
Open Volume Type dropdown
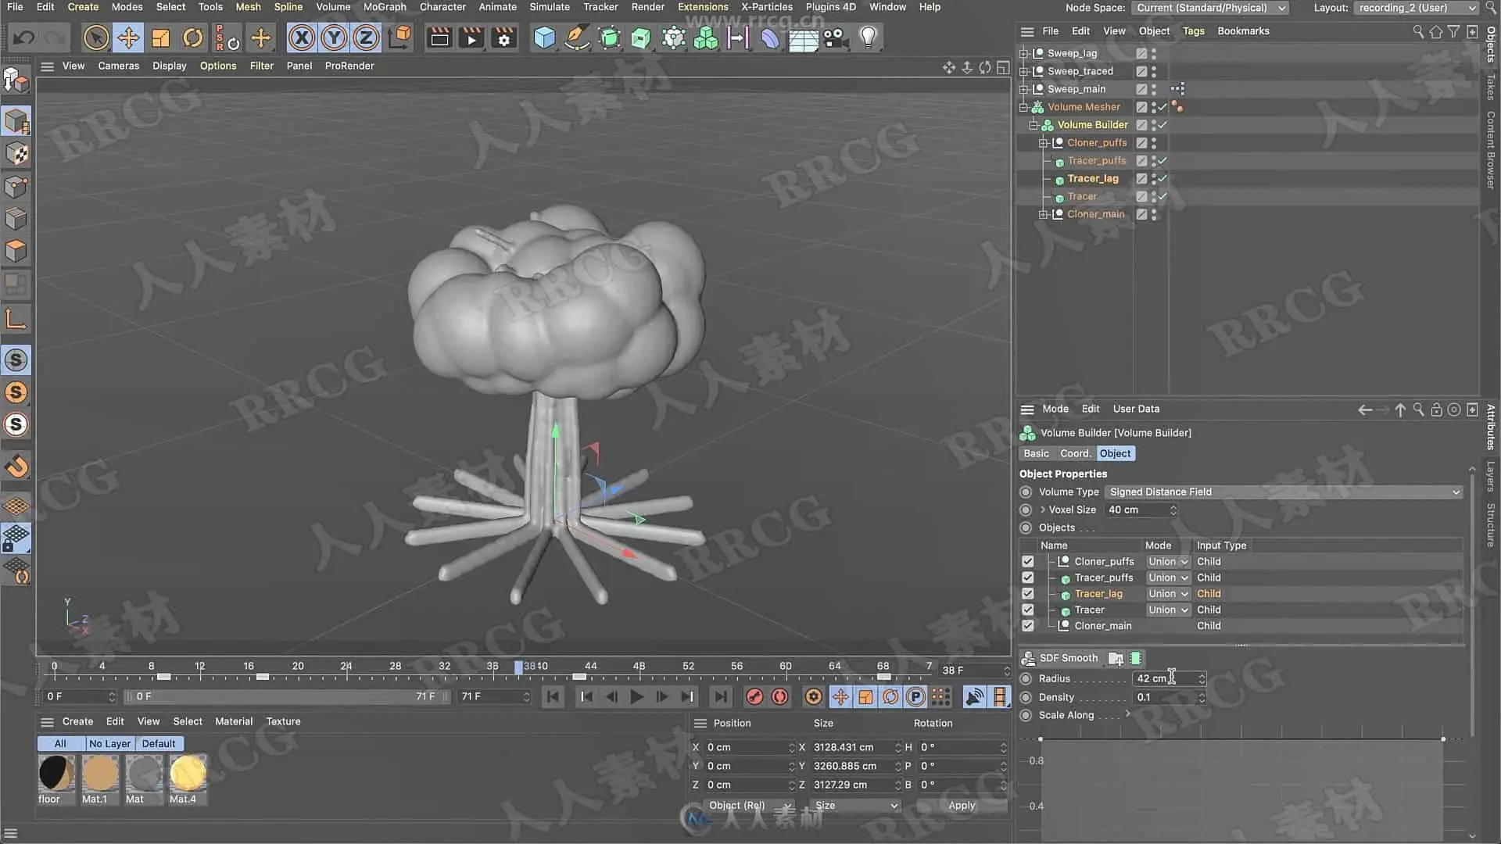click(1284, 492)
